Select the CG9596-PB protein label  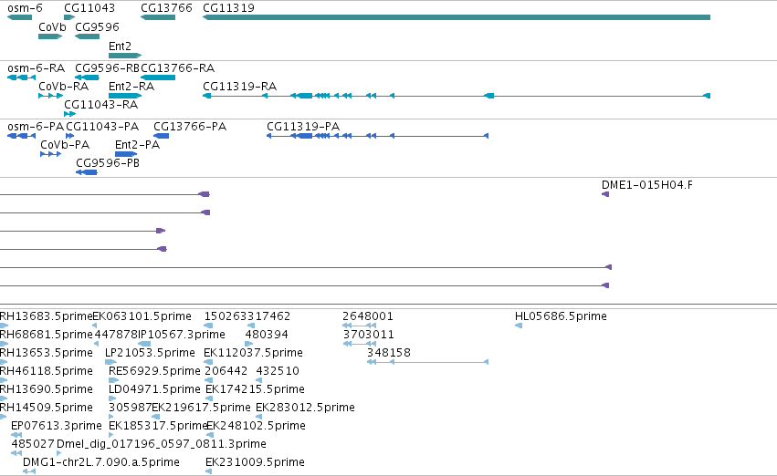[108, 163]
